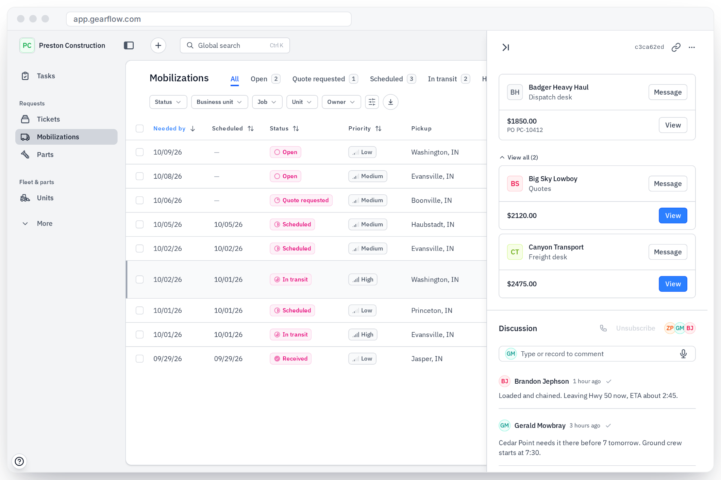The image size is (721, 480).
Task: Sort by Priority column arrows
Action: pyautogui.click(x=379, y=128)
